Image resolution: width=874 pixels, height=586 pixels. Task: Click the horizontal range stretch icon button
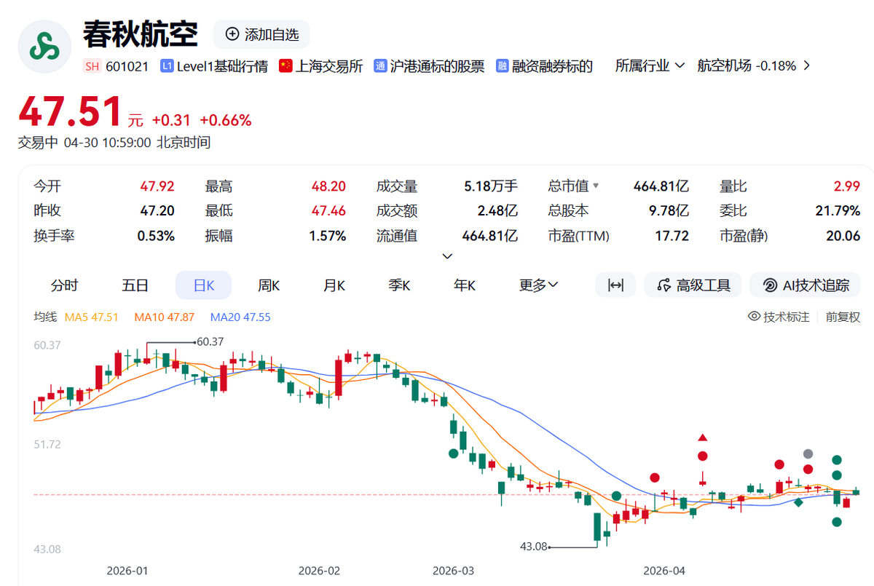[615, 285]
